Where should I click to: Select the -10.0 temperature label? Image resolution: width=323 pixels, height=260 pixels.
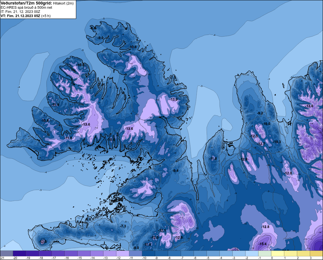click(x=266, y=124)
